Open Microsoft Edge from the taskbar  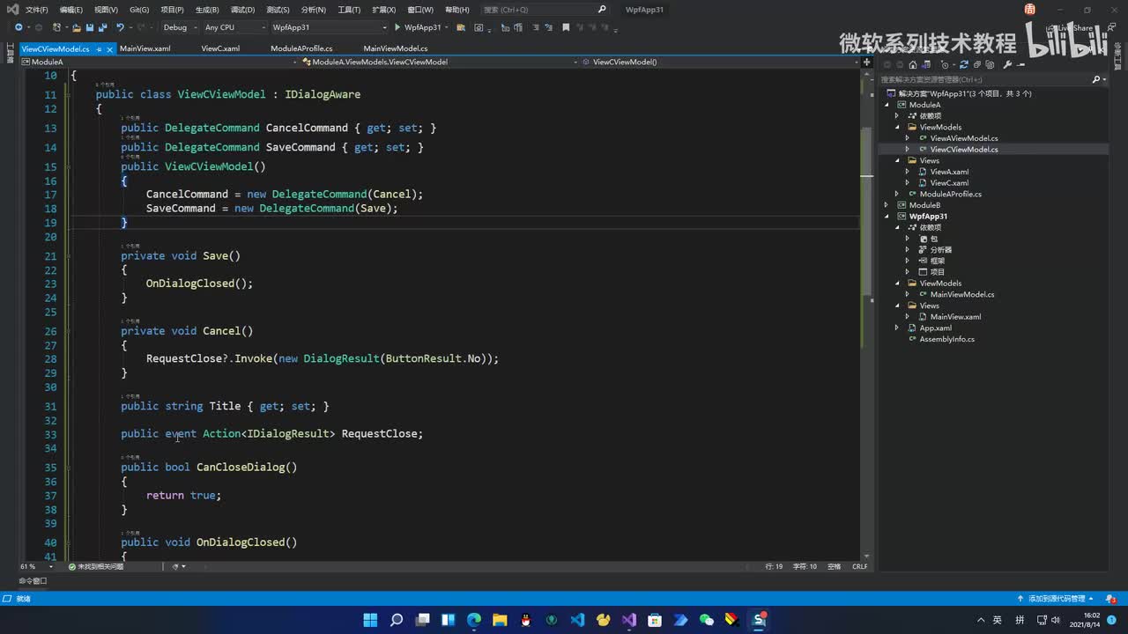[474, 620]
